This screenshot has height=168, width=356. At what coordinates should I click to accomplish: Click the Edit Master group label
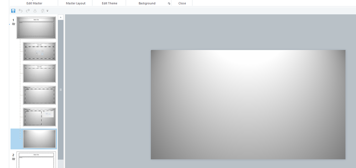pos(34,4)
